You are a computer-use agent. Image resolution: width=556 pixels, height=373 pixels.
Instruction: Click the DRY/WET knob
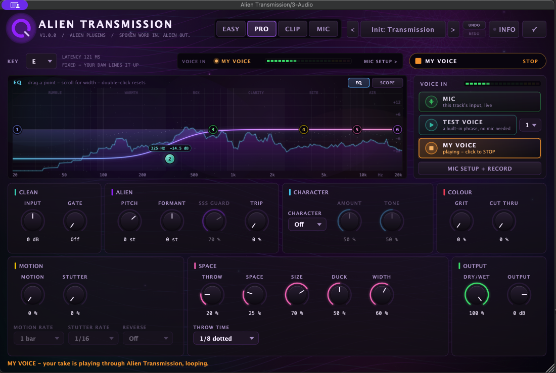[477, 295]
